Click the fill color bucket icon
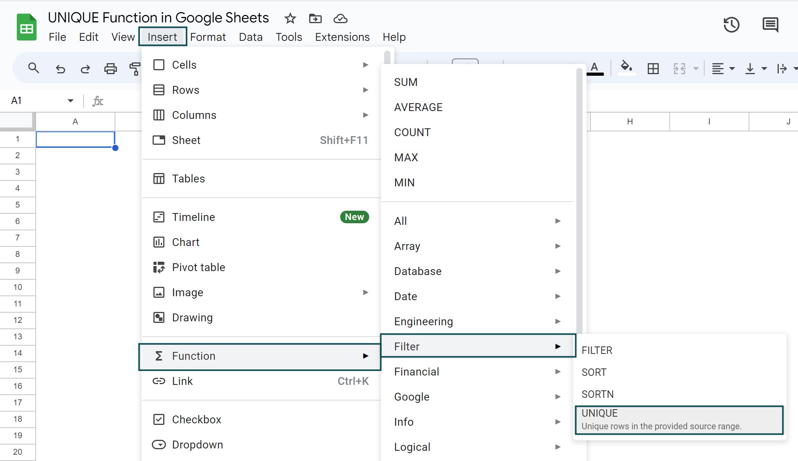The width and height of the screenshot is (798, 461). 627,67
